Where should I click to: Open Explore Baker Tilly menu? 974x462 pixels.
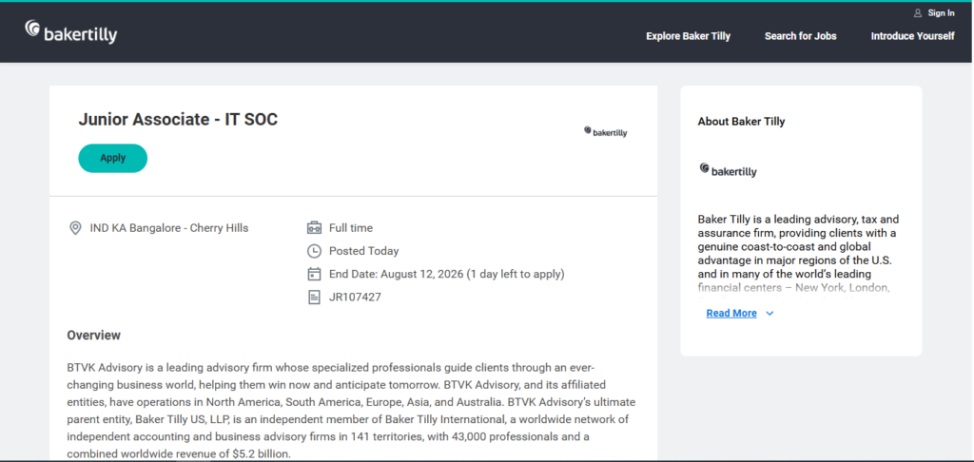[x=689, y=36]
